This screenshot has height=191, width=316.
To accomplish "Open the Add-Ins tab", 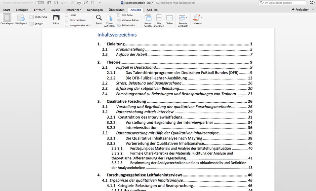I will 152,10.
